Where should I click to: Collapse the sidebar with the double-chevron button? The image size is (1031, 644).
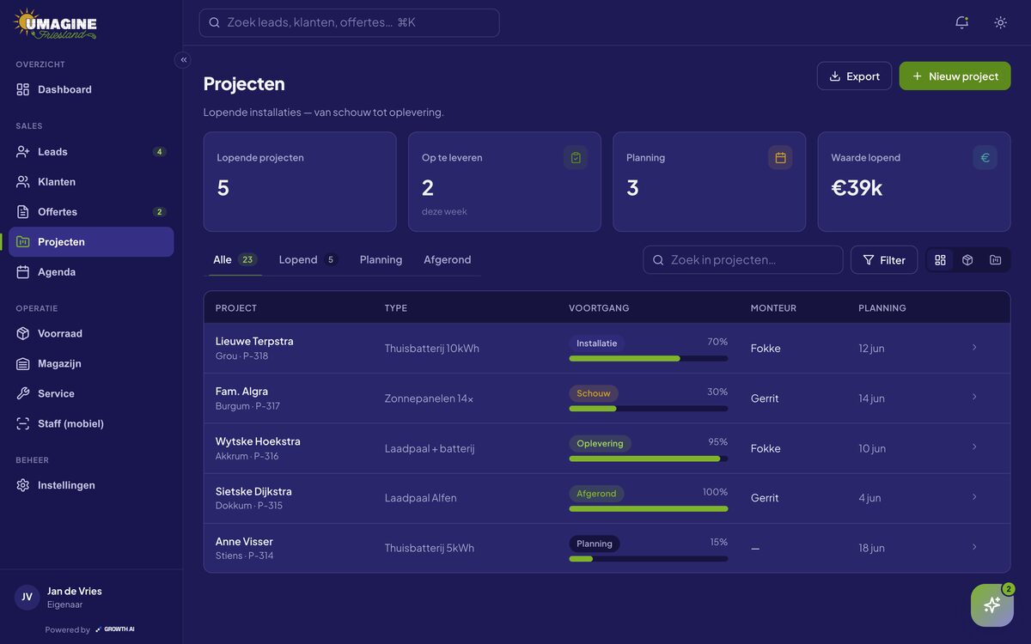[183, 60]
